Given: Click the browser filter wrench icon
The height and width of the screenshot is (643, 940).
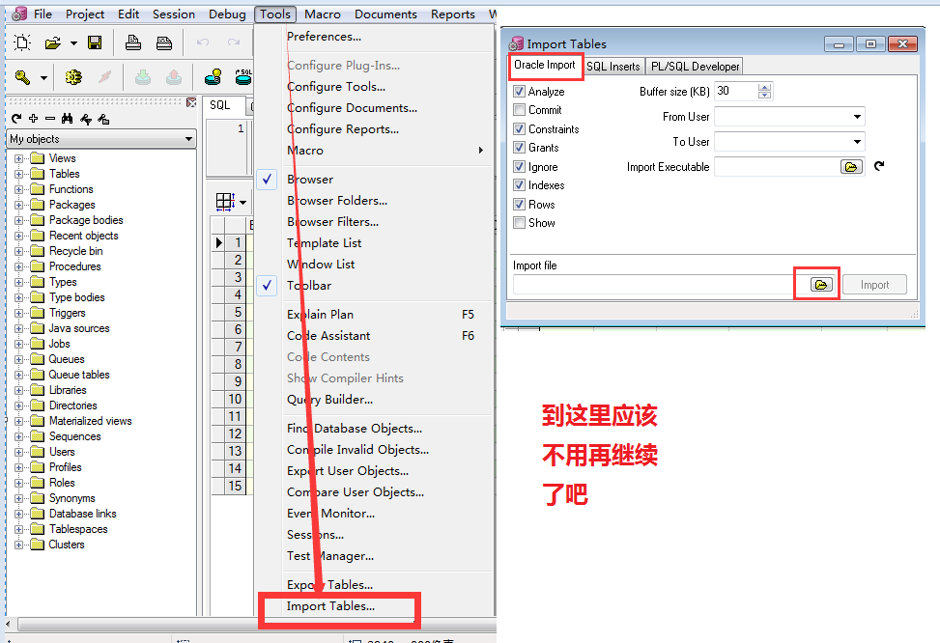Looking at the screenshot, I should click(x=86, y=120).
